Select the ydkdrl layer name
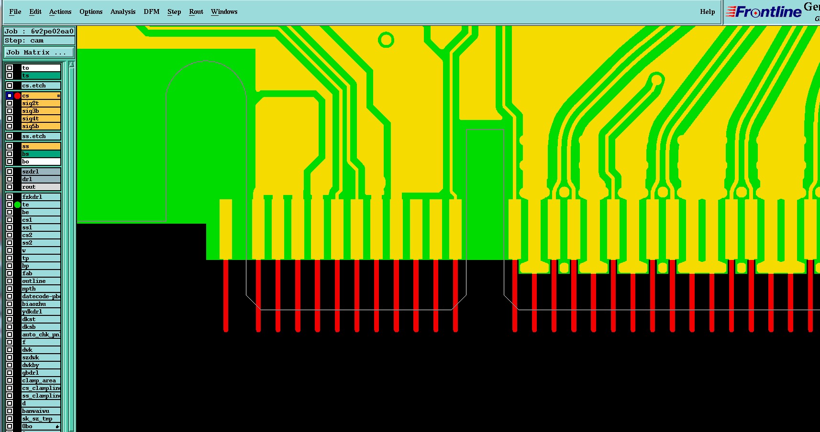Image resolution: width=820 pixels, height=432 pixels. click(x=41, y=312)
